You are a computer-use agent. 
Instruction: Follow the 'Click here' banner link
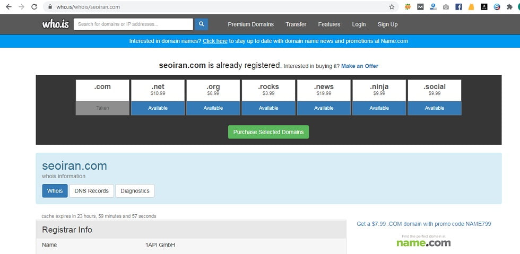[215, 41]
